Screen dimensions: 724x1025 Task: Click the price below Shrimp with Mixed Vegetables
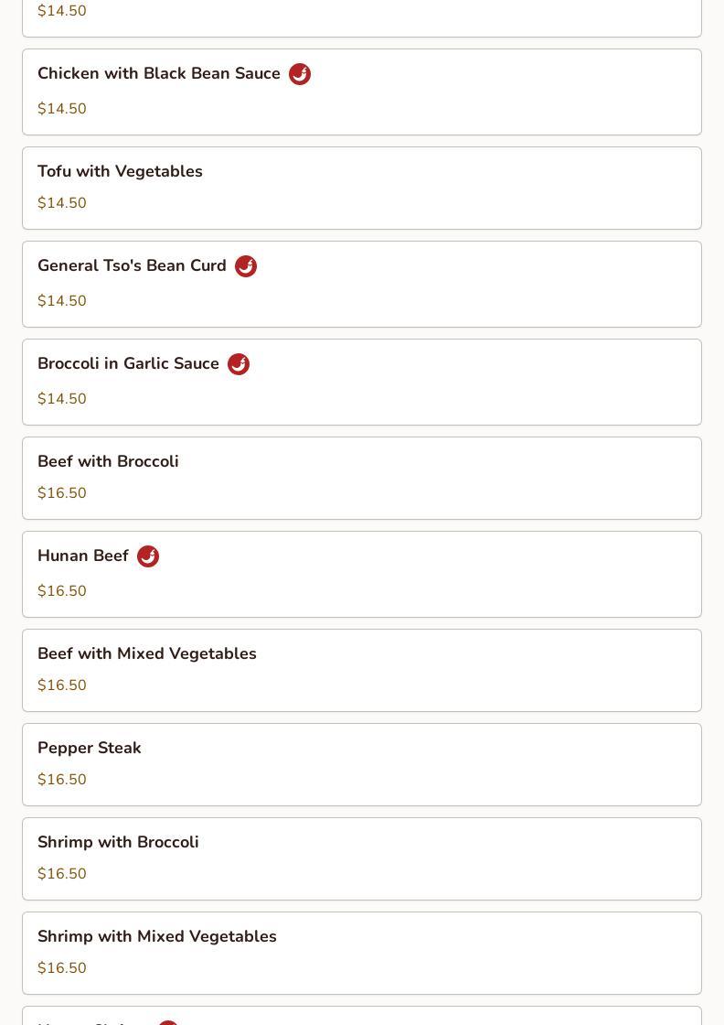pos(62,968)
